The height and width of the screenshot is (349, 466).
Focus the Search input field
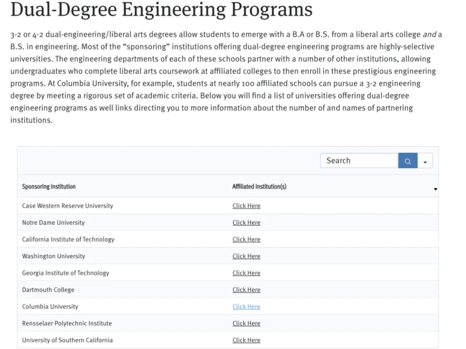click(x=359, y=160)
